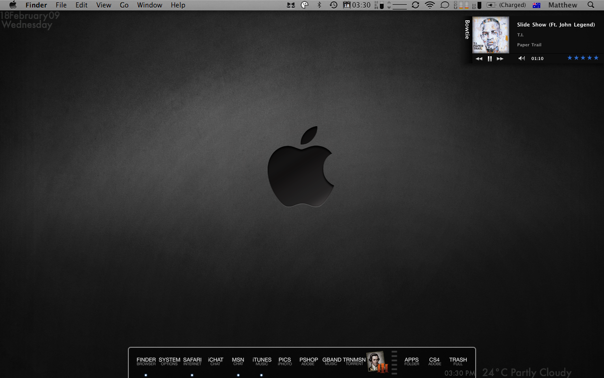The width and height of the screenshot is (604, 378).
Task: Set Bowtie rating to second star
Action: (576, 58)
